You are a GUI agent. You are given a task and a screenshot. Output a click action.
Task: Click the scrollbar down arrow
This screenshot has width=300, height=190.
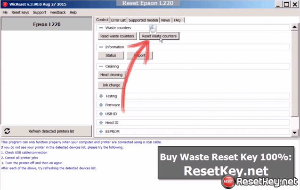(x=294, y=133)
